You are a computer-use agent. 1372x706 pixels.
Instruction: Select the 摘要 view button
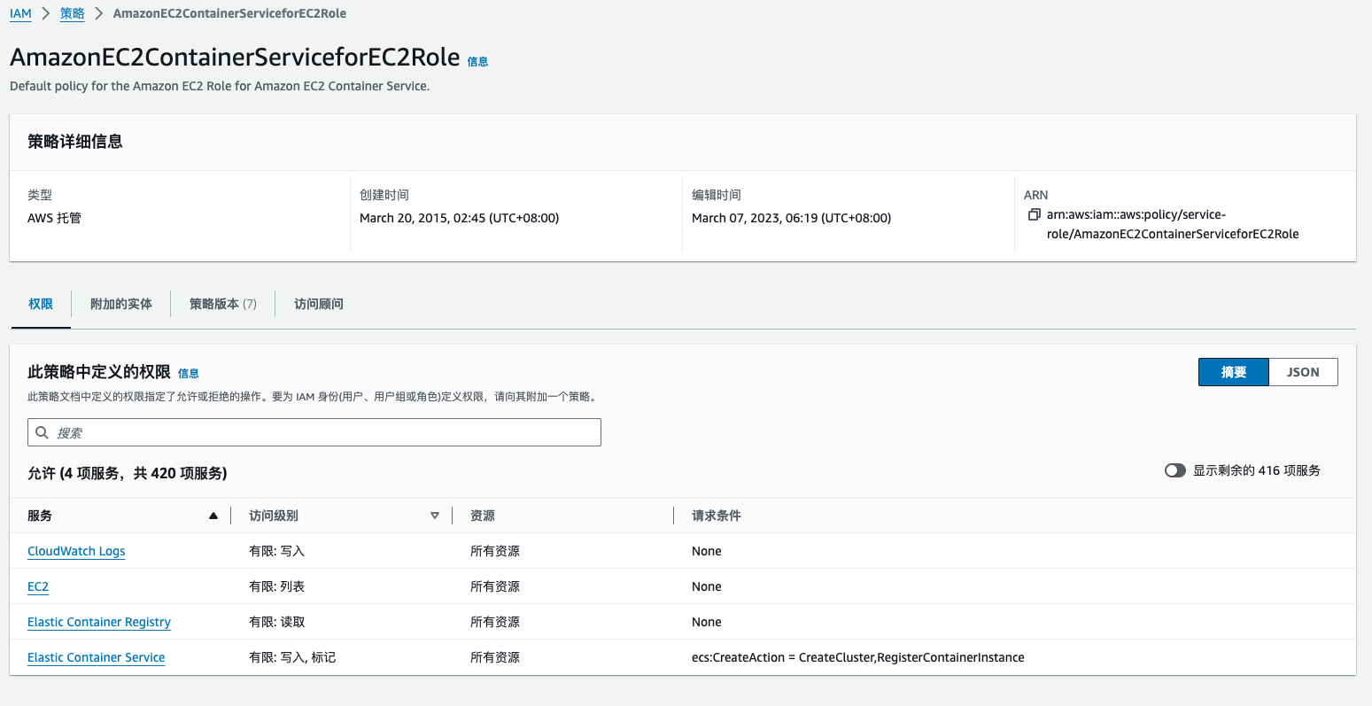(x=1233, y=372)
